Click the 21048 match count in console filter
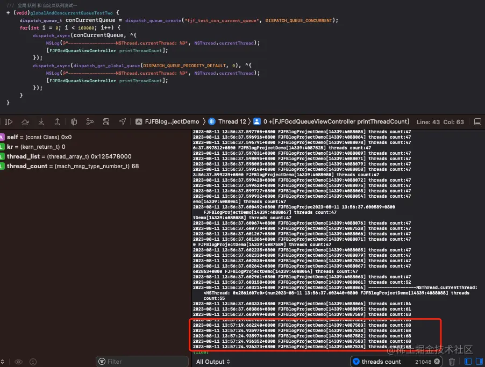This screenshot has height=367, width=485. 423,362
